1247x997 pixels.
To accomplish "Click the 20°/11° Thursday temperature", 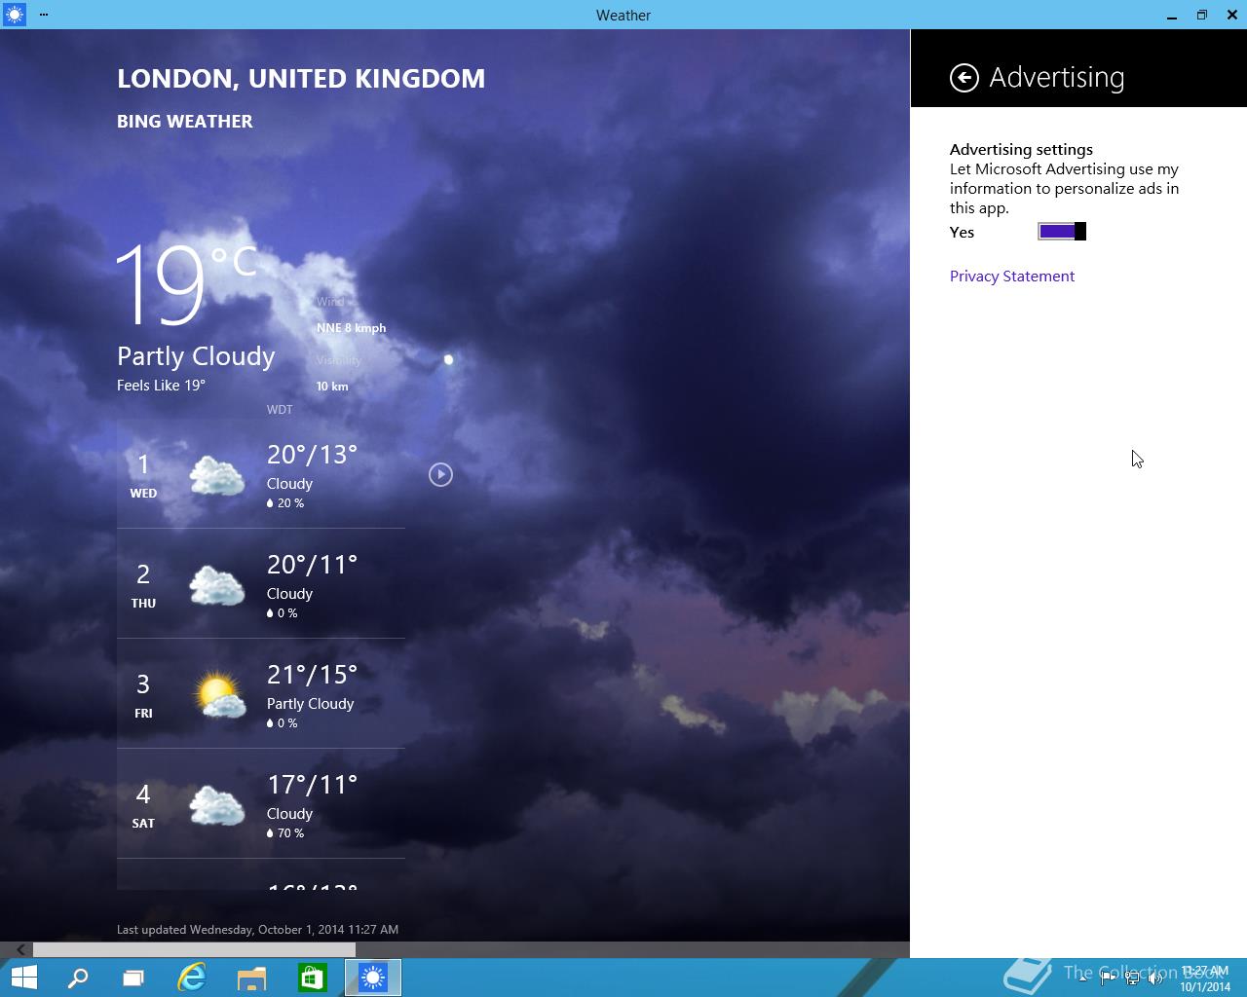I will 312,565.
